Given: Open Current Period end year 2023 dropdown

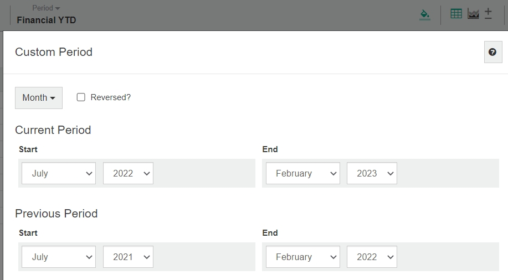Looking at the screenshot, I should tap(372, 173).
